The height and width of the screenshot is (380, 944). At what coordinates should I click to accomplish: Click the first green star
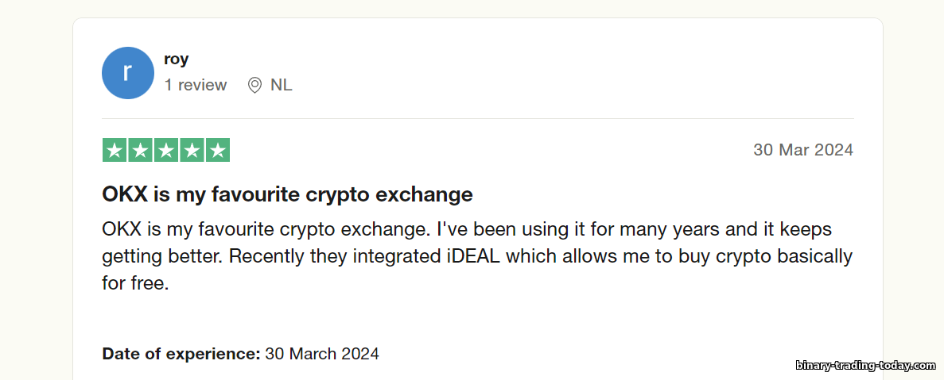click(115, 150)
